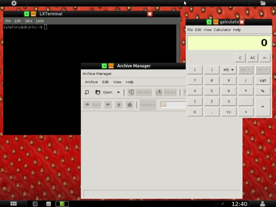This screenshot has height=207, width=276.
Task: Open the Help menu in galculator
Action: point(237,30)
